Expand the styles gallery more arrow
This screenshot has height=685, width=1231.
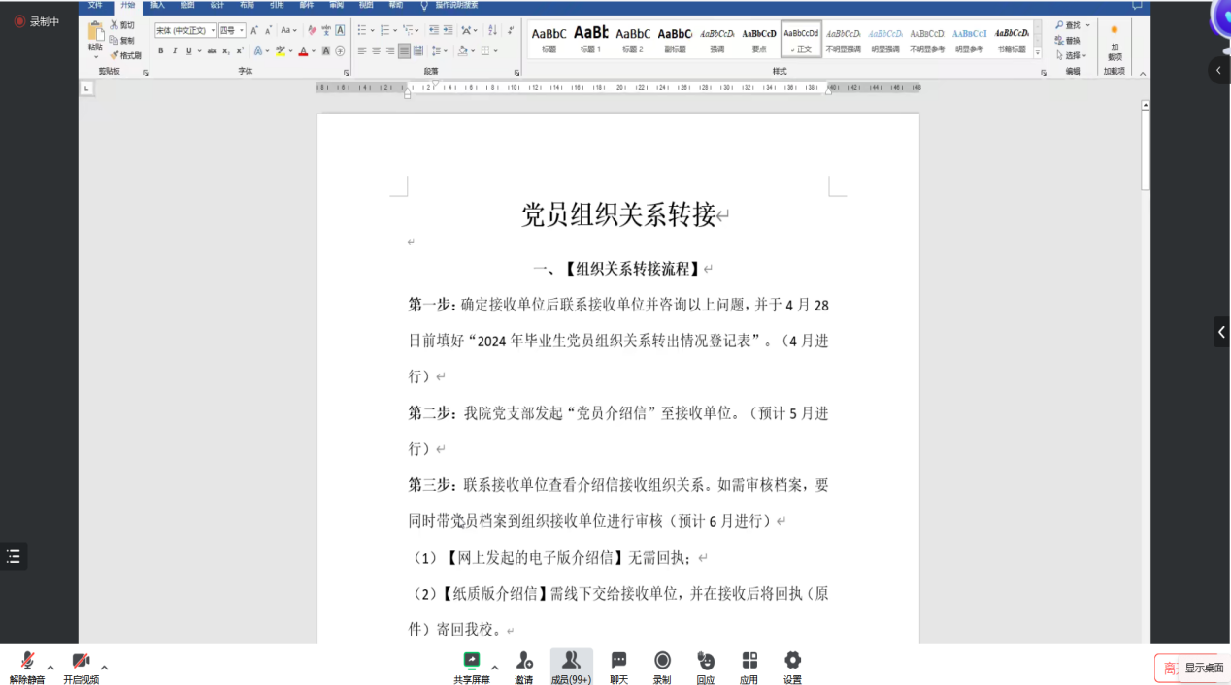[1038, 54]
